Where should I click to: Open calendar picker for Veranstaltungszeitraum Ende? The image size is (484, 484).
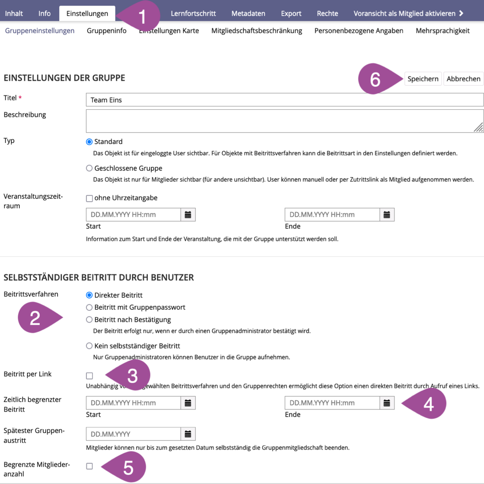[387, 215]
